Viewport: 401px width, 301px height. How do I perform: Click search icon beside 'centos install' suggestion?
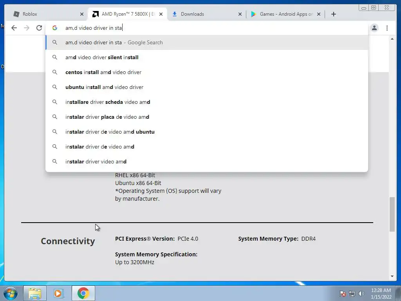click(x=55, y=72)
